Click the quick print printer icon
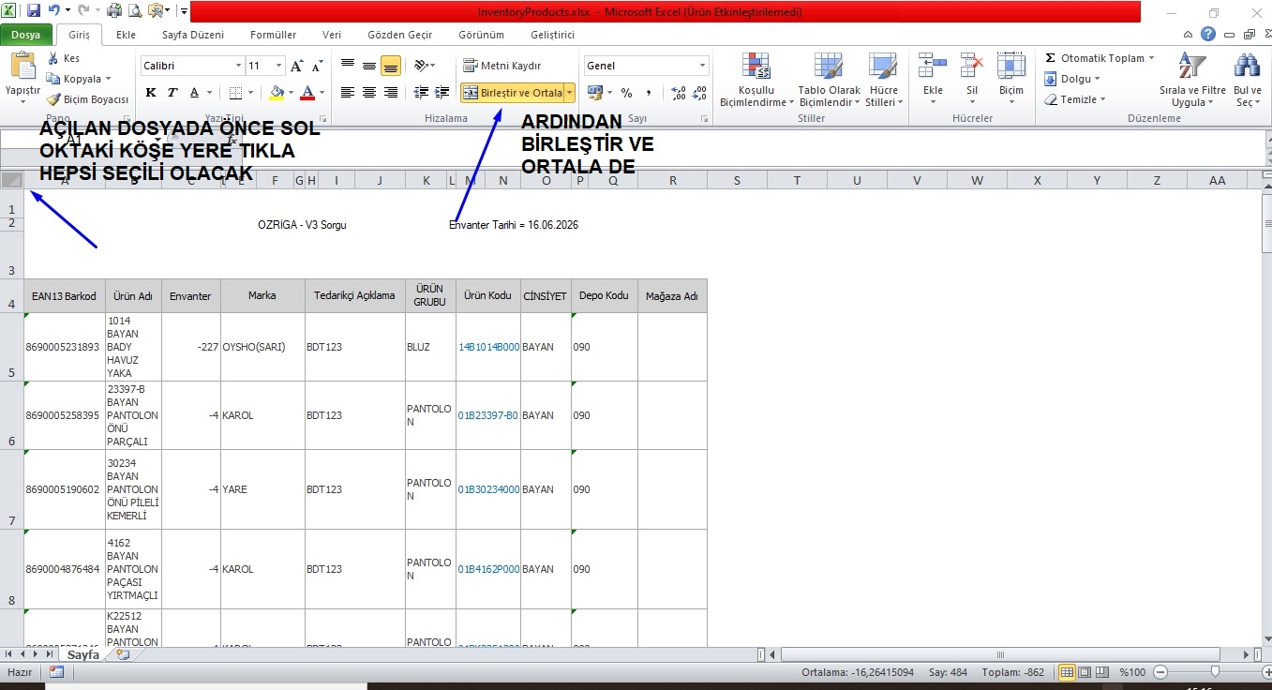The image size is (1272, 690). 114,11
